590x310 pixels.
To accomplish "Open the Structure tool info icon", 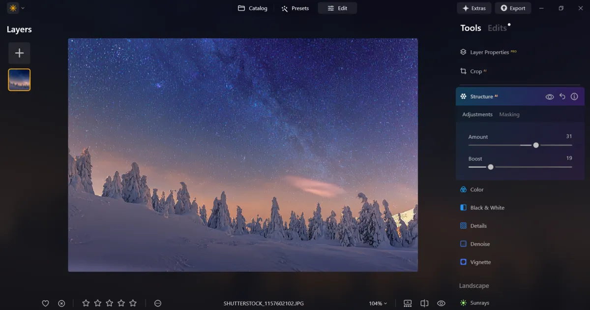I will [x=574, y=97].
